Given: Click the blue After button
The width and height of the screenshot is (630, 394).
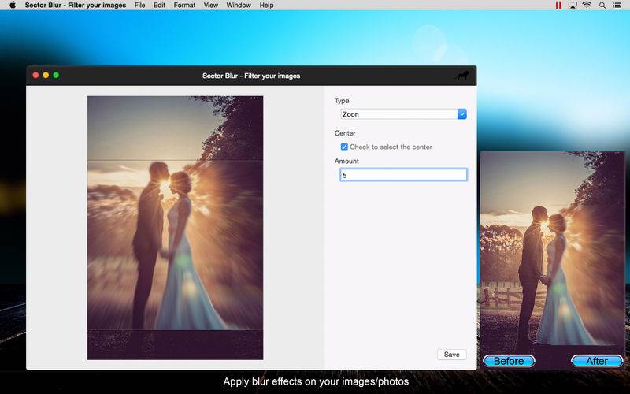Looking at the screenshot, I should [x=597, y=361].
